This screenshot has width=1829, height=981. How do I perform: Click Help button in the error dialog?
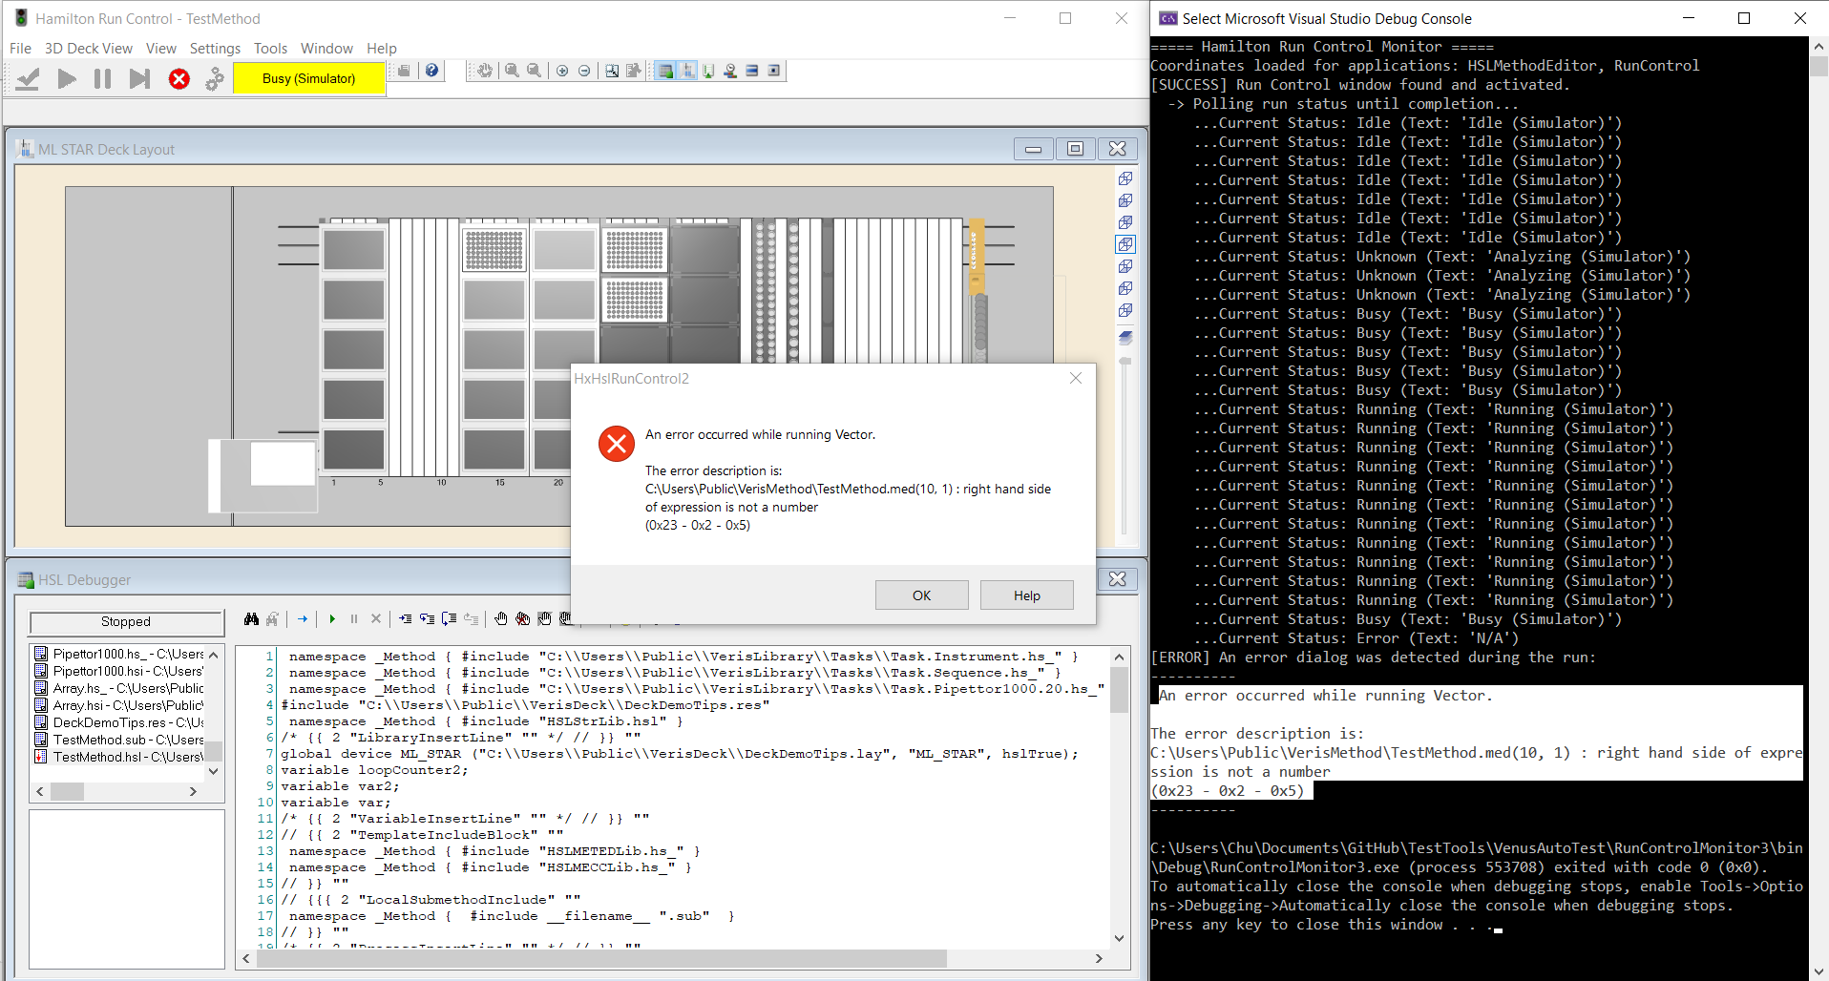(1026, 595)
